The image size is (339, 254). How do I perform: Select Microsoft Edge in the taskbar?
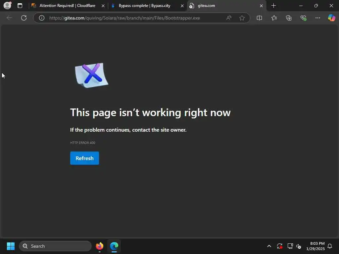(x=114, y=246)
